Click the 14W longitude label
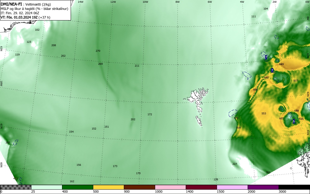Viewport: 310px width, 194px height. pyautogui.click(x=81, y=2)
